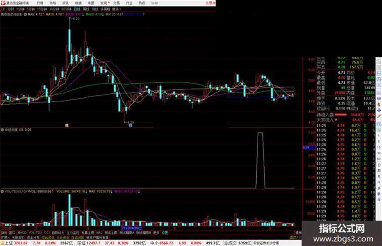Click the blue four-arrow move icon in sidebar
This screenshot has height=246, width=382.
tap(379, 110)
